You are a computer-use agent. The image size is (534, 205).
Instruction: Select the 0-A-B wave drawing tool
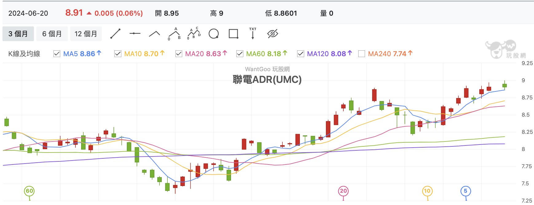[174, 34]
